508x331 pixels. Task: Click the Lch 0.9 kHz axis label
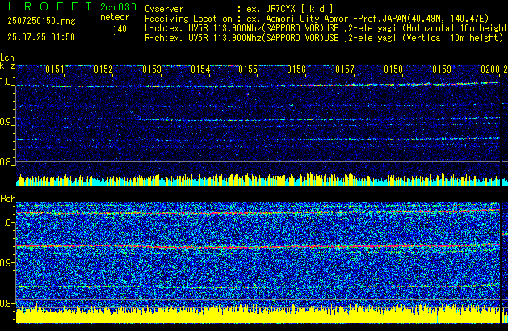(6, 122)
